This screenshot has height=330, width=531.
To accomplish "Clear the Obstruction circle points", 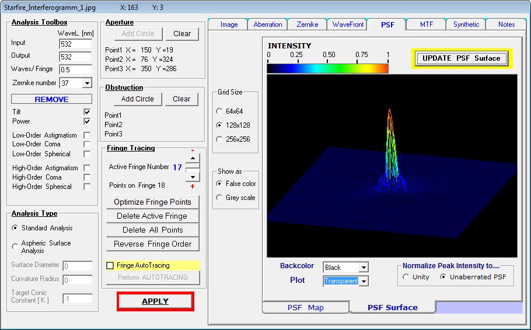I will coord(182,99).
